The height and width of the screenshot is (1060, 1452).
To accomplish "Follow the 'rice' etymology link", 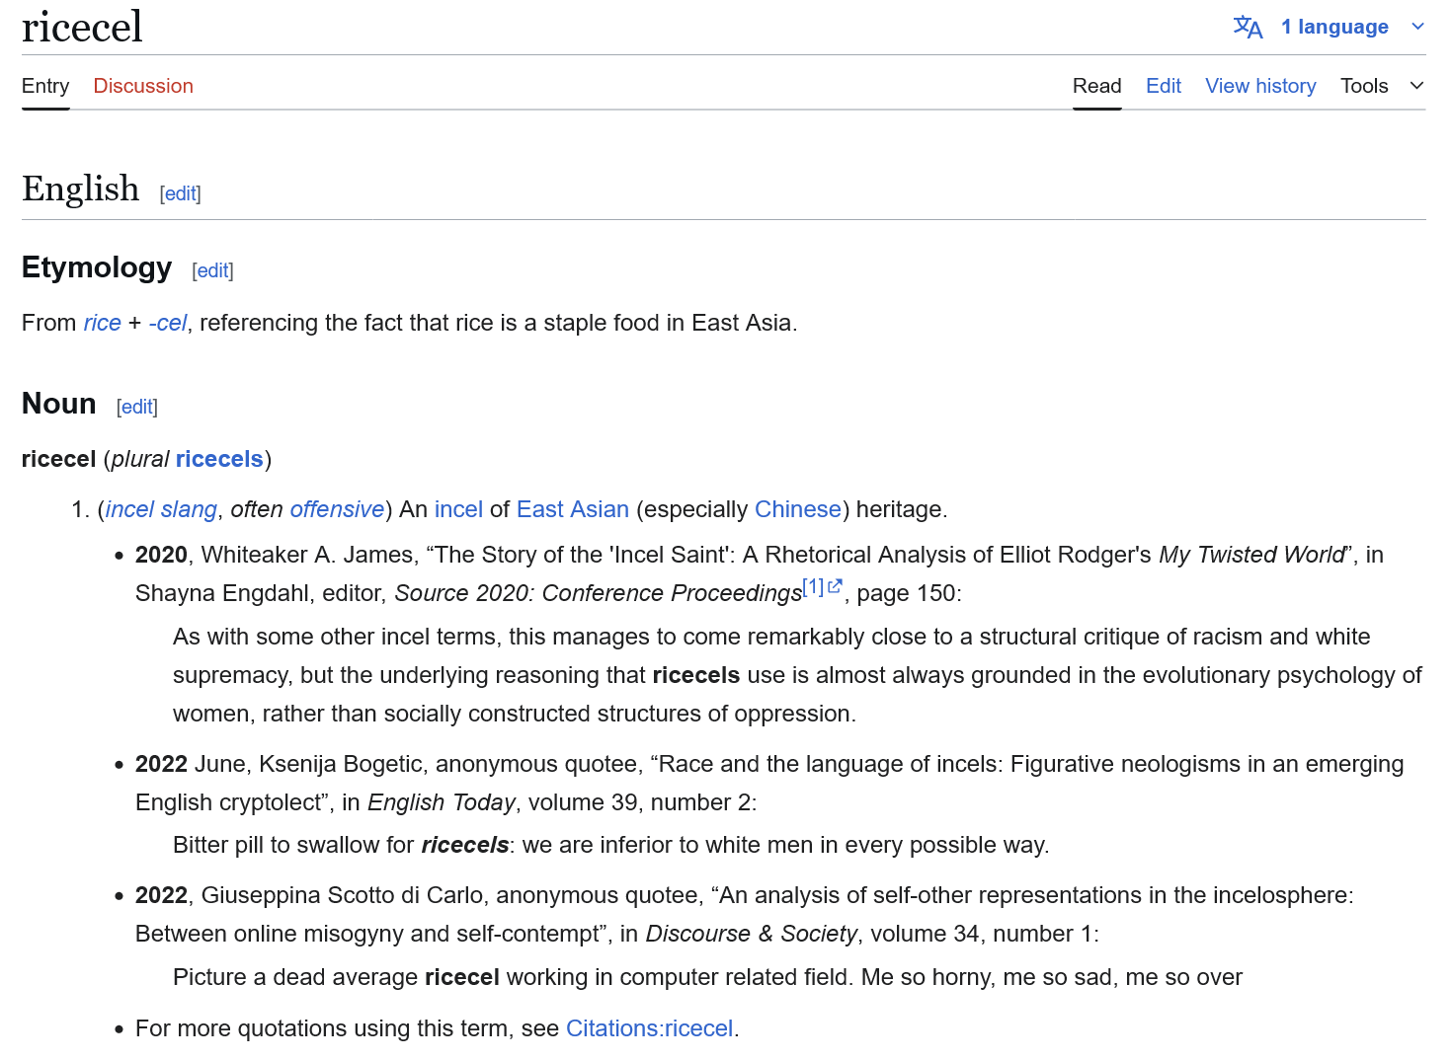I will point(102,323).
